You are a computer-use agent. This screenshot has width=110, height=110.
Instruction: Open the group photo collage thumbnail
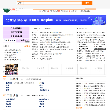coord(11,69)
